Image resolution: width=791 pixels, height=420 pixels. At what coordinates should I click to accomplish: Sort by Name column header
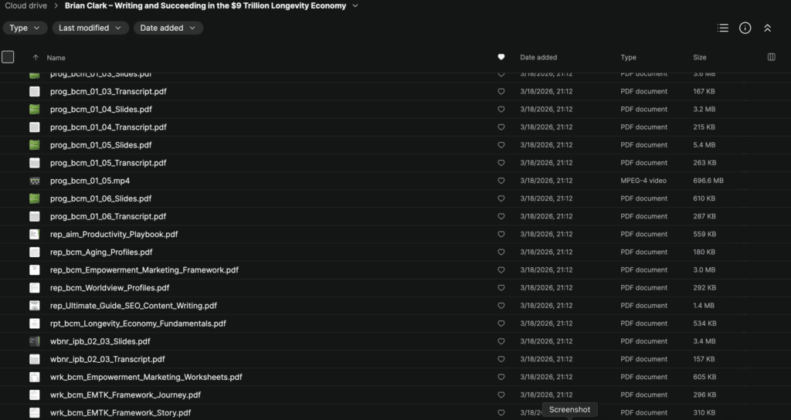coord(56,57)
